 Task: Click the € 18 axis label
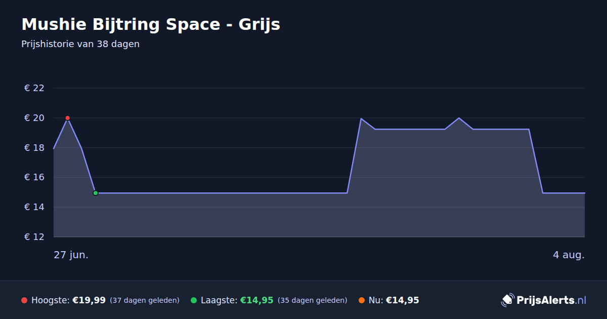pyautogui.click(x=34, y=148)
